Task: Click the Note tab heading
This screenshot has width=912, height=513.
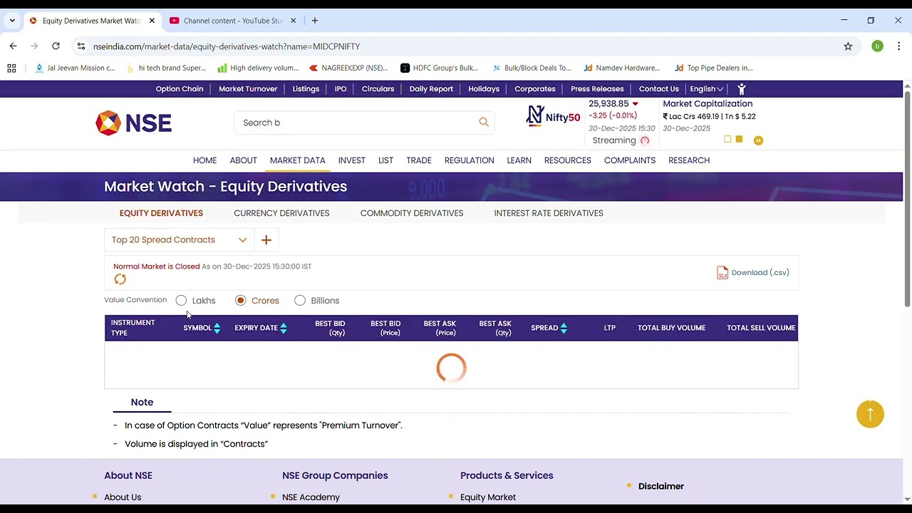Action: (x=142, y=403)
